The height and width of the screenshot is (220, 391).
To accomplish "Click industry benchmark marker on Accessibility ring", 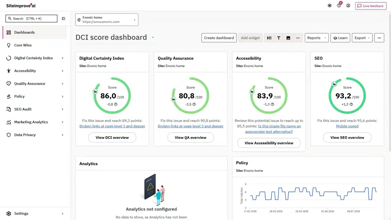I will pyautogui.click(x=252, y=91).
